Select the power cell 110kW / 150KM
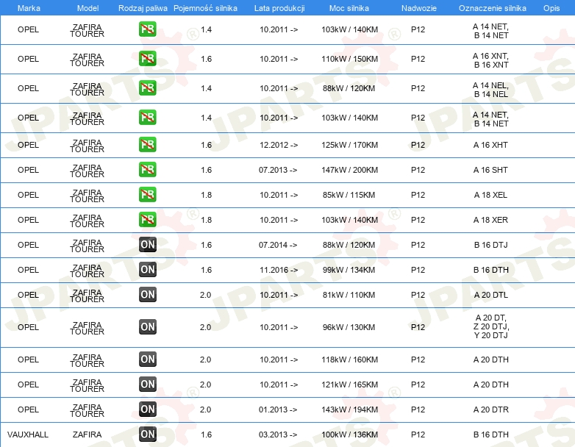 point(349,59)
